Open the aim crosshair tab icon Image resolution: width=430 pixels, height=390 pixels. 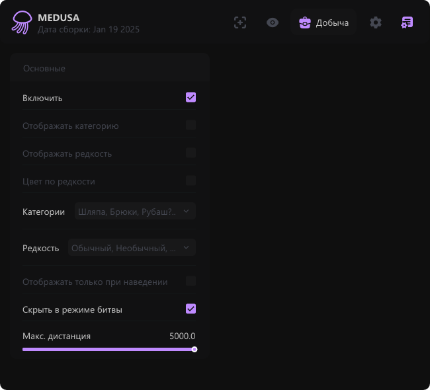pos(240,22)
